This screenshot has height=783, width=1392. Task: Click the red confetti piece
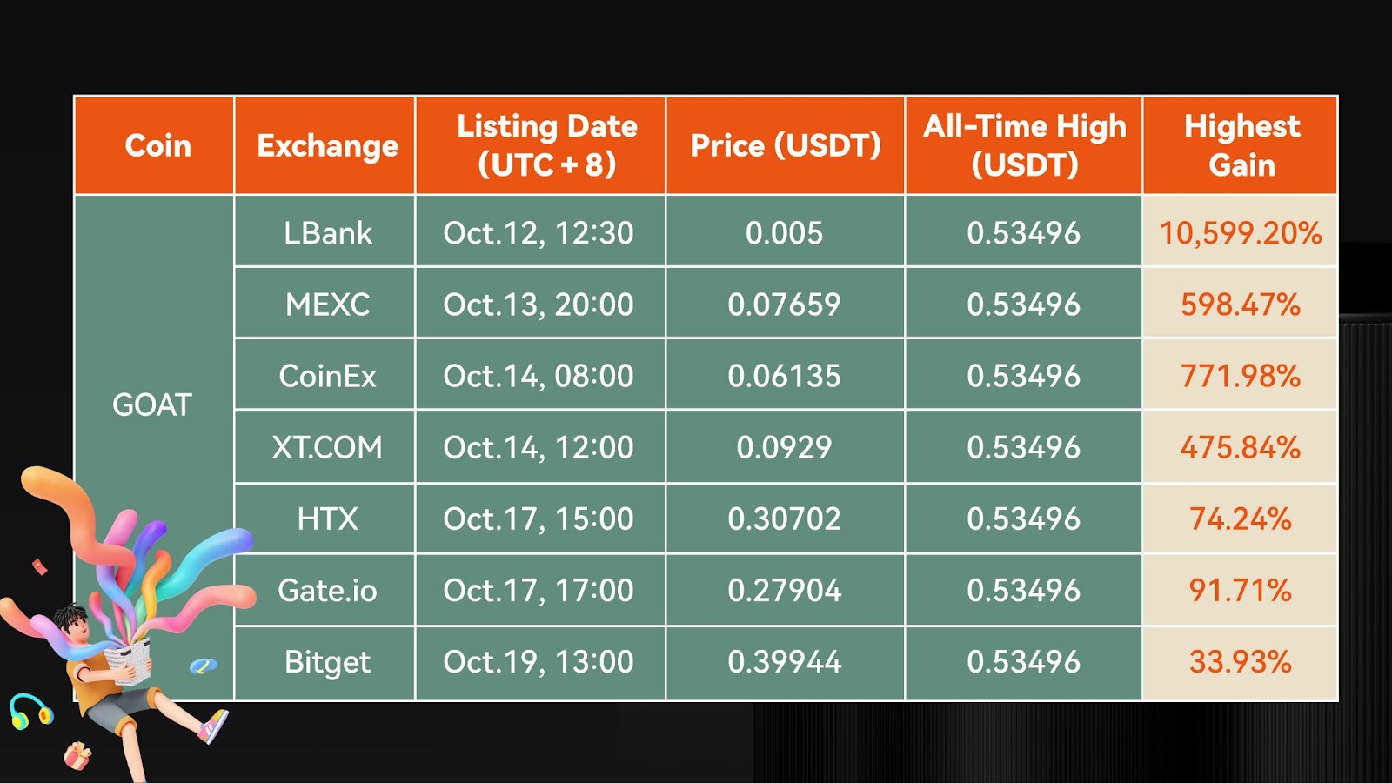(x=39, y=567)
